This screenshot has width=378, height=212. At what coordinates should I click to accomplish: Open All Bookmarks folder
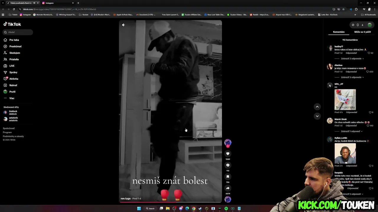click(x=368, y=15)
